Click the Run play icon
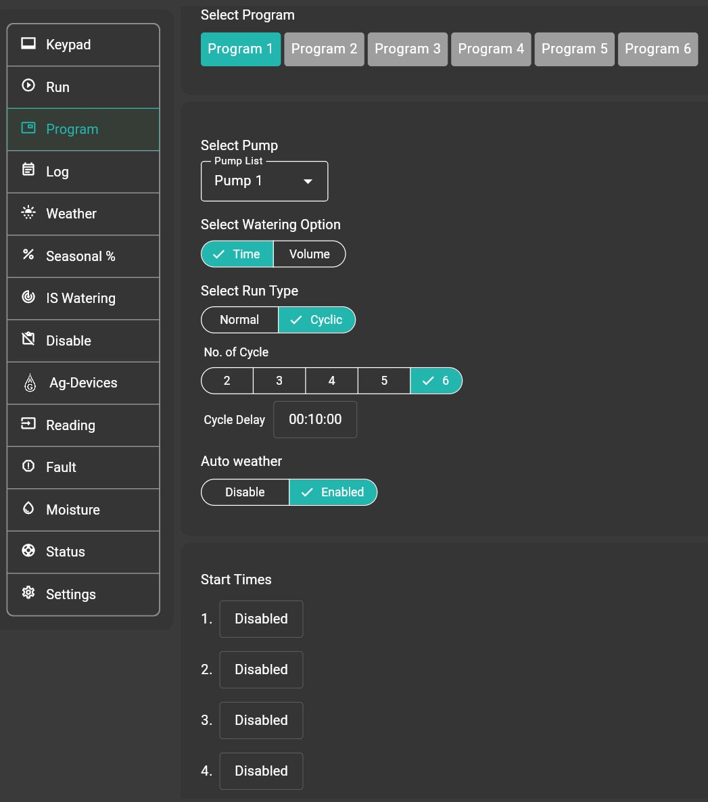 28,86
